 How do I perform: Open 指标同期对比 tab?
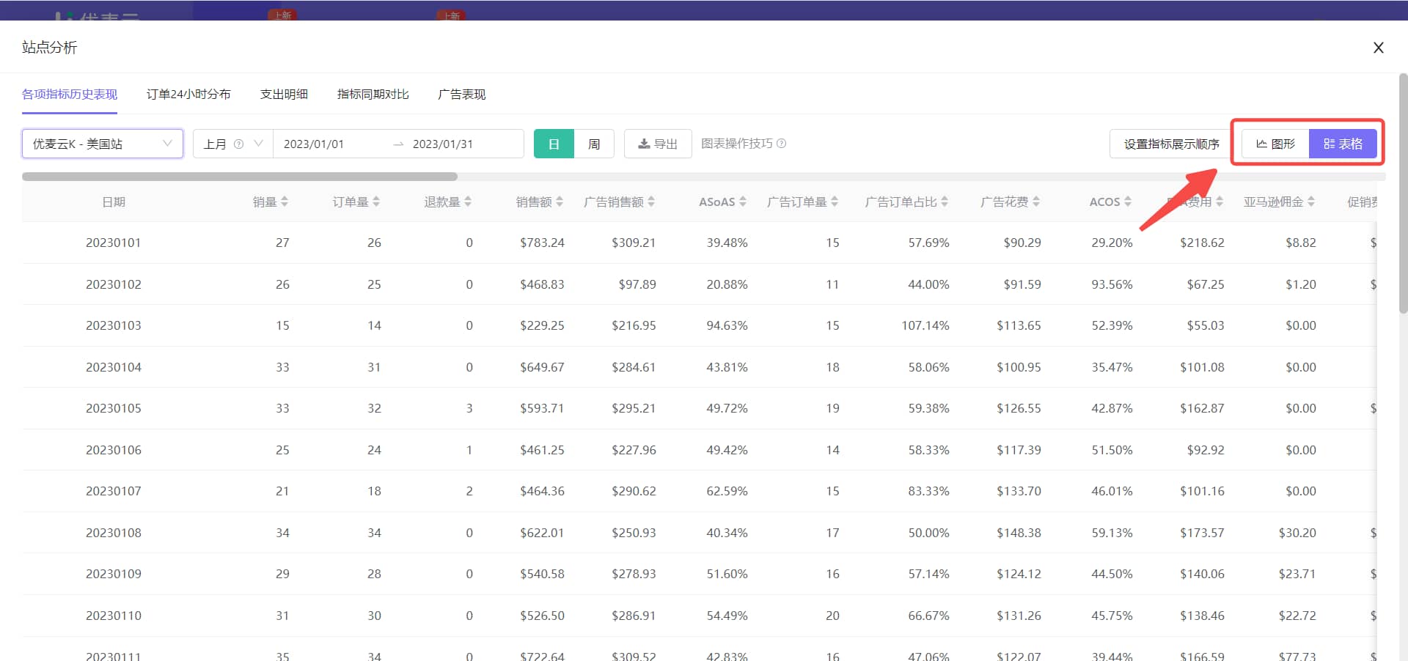click(x=373, y=95)
